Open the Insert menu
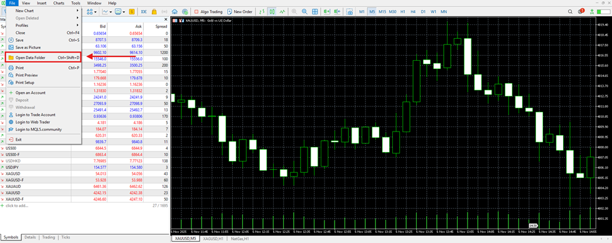The width and height of the screenshot is (612, 243). click(x=41, y=3)
